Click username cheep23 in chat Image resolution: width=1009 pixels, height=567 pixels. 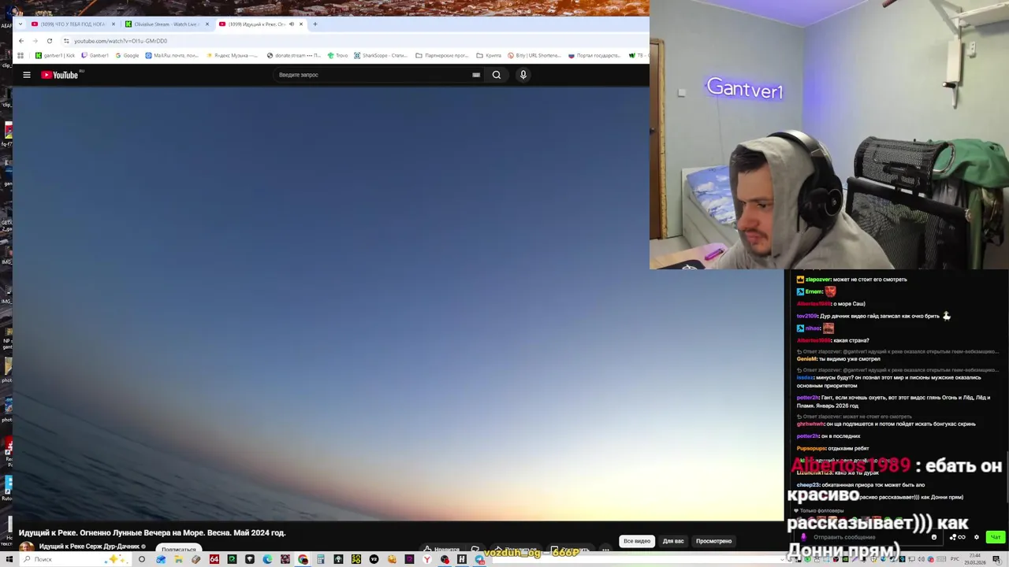[808, 485]
